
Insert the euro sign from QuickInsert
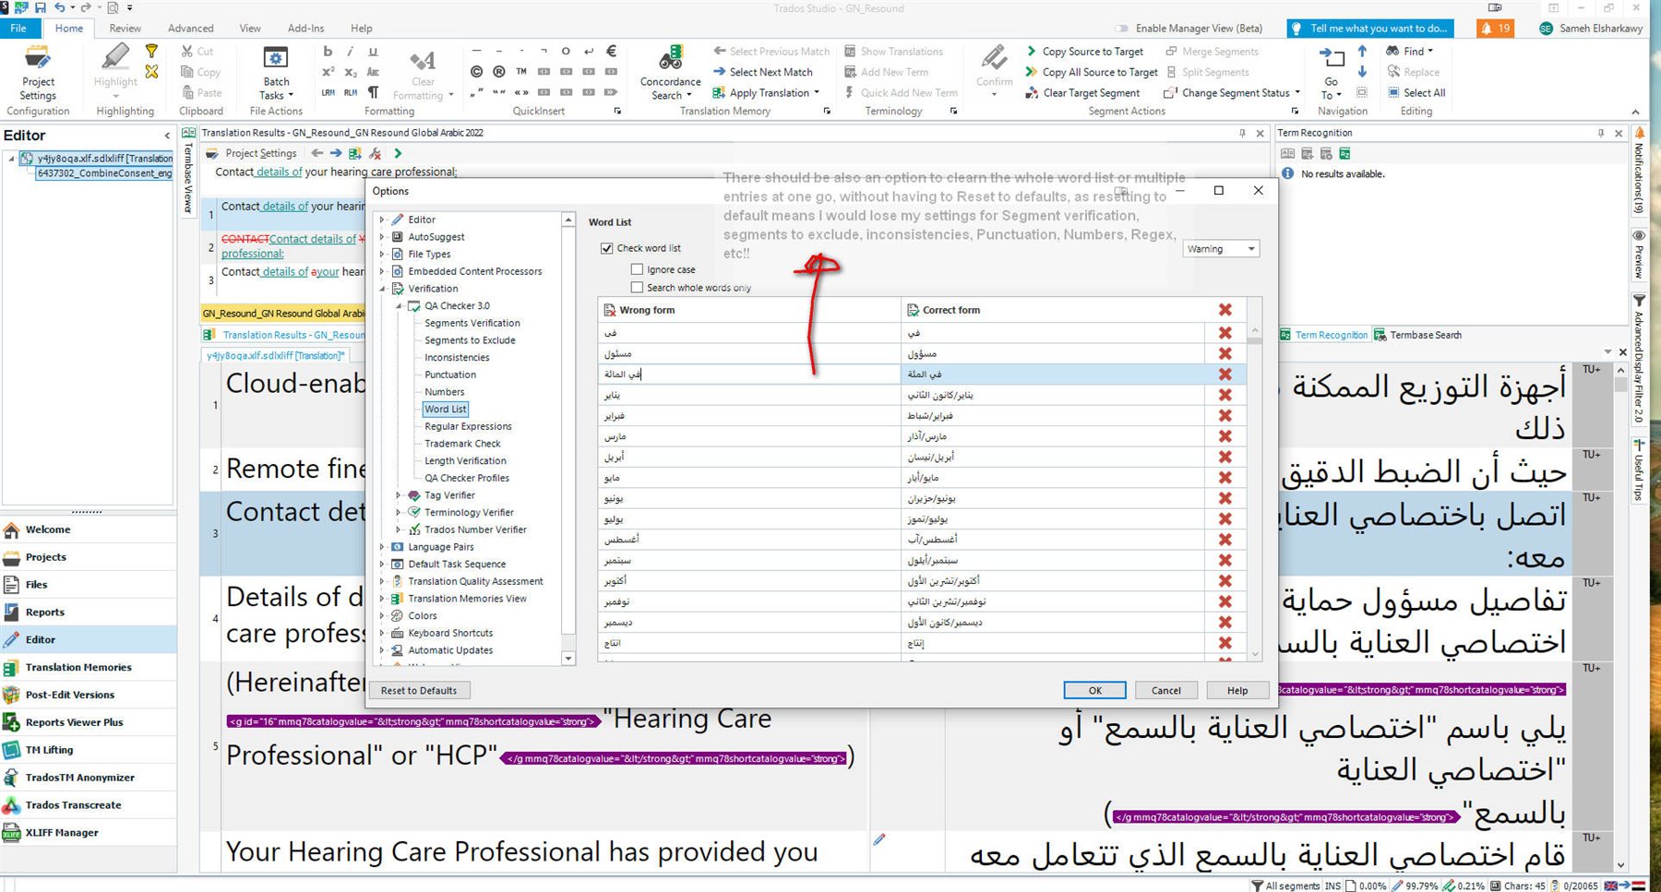point(611,52)
